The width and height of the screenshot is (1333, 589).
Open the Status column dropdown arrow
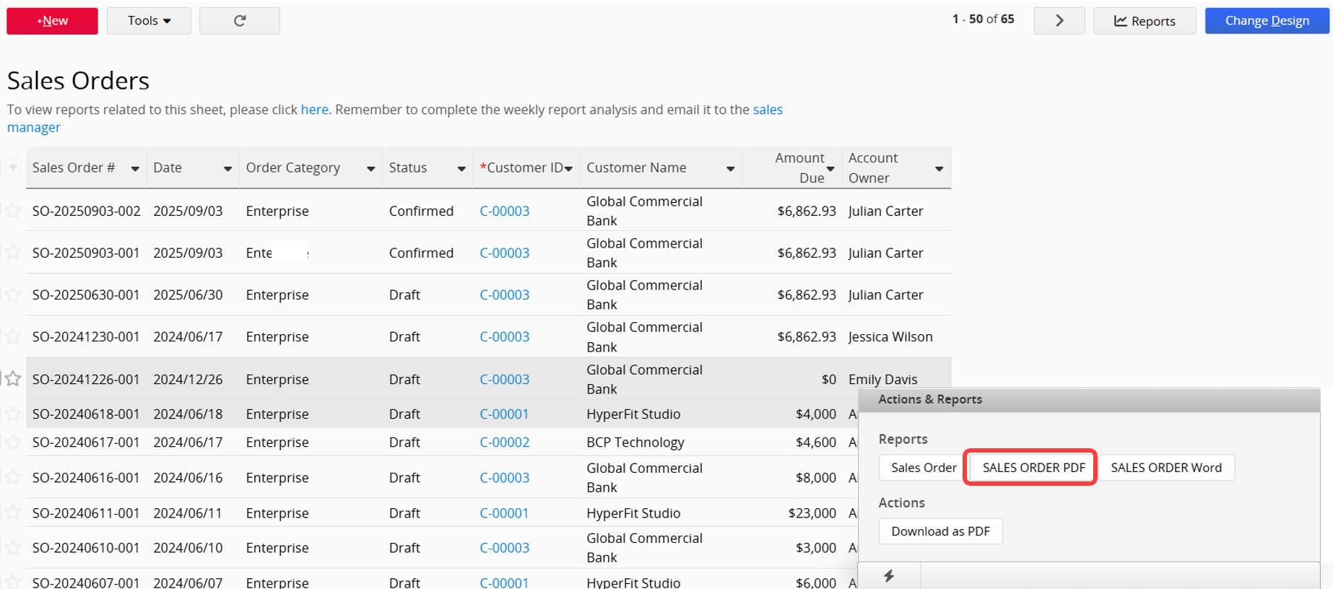point(461,169)
